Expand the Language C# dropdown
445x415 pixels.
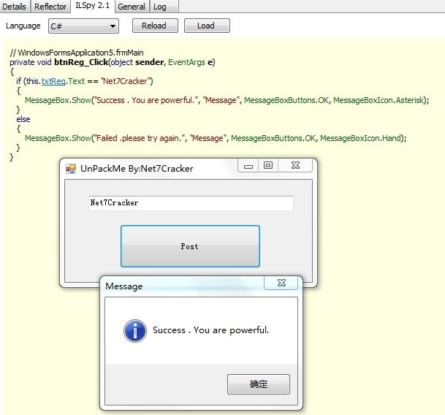tap(83, 26)
